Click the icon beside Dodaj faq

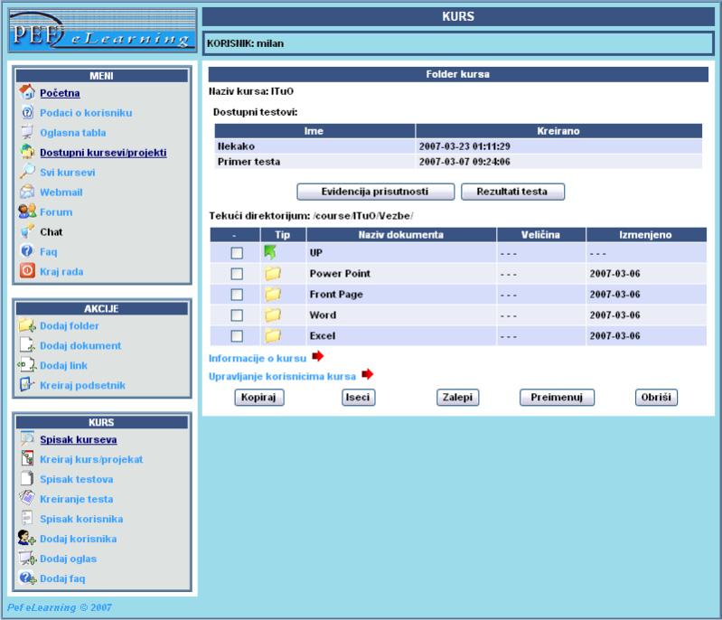point(27,578)
